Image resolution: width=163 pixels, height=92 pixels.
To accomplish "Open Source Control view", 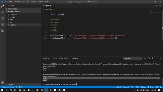I will pos(3,18).
